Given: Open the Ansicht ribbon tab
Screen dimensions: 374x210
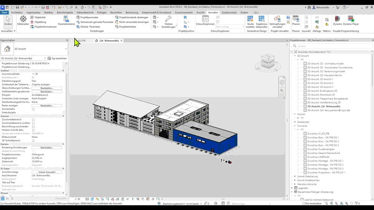Looking at the screenshot, I should (x=200, y=13).
